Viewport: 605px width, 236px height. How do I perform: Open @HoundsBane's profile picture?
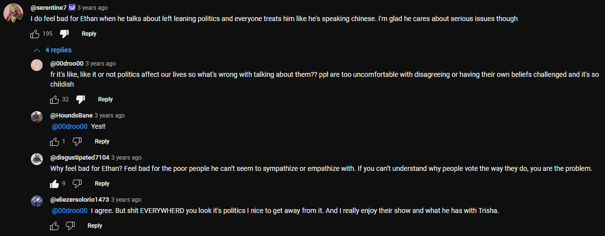(37, 117)
